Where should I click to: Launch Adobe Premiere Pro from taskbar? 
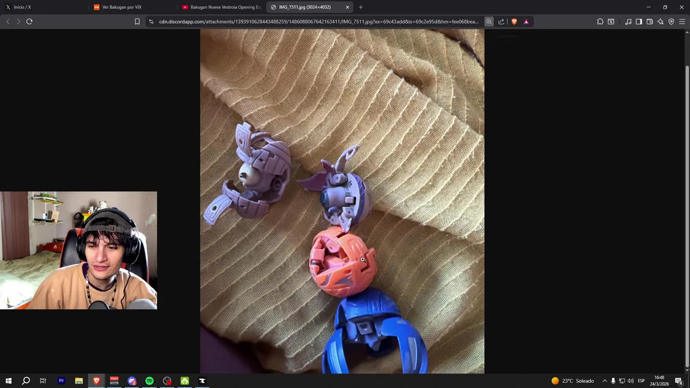(x=61, y=380)
